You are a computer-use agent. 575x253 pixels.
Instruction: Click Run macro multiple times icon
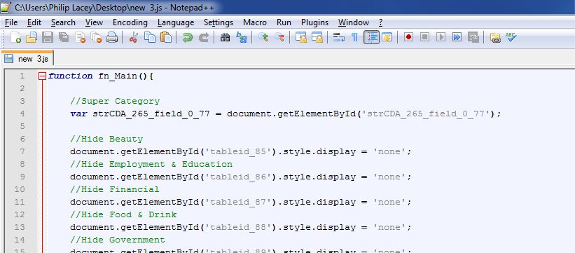click(x=457, y=37)
